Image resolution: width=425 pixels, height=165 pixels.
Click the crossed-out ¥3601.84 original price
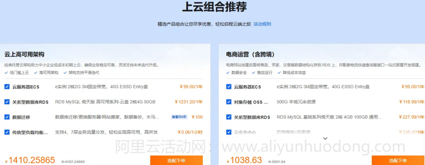click(277, 162)
